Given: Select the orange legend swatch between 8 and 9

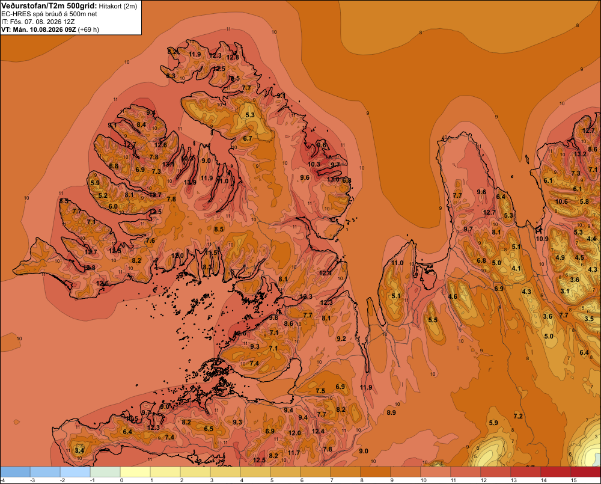Looking at the screenshot, I should pyautogui.click(x=375, y=471).
